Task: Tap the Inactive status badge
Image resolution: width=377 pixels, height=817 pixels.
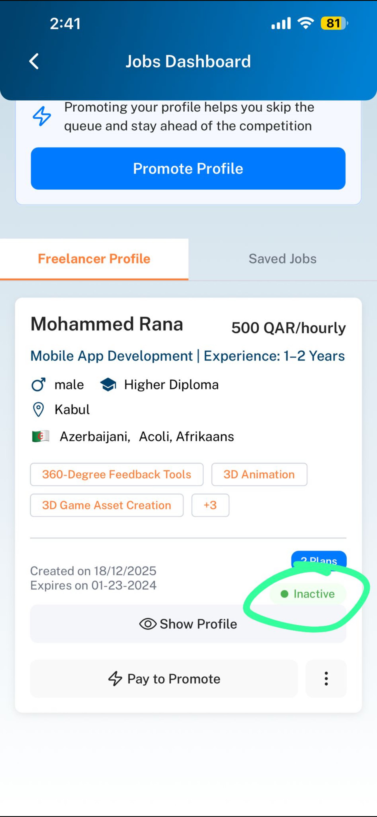Action: [308, 594]
